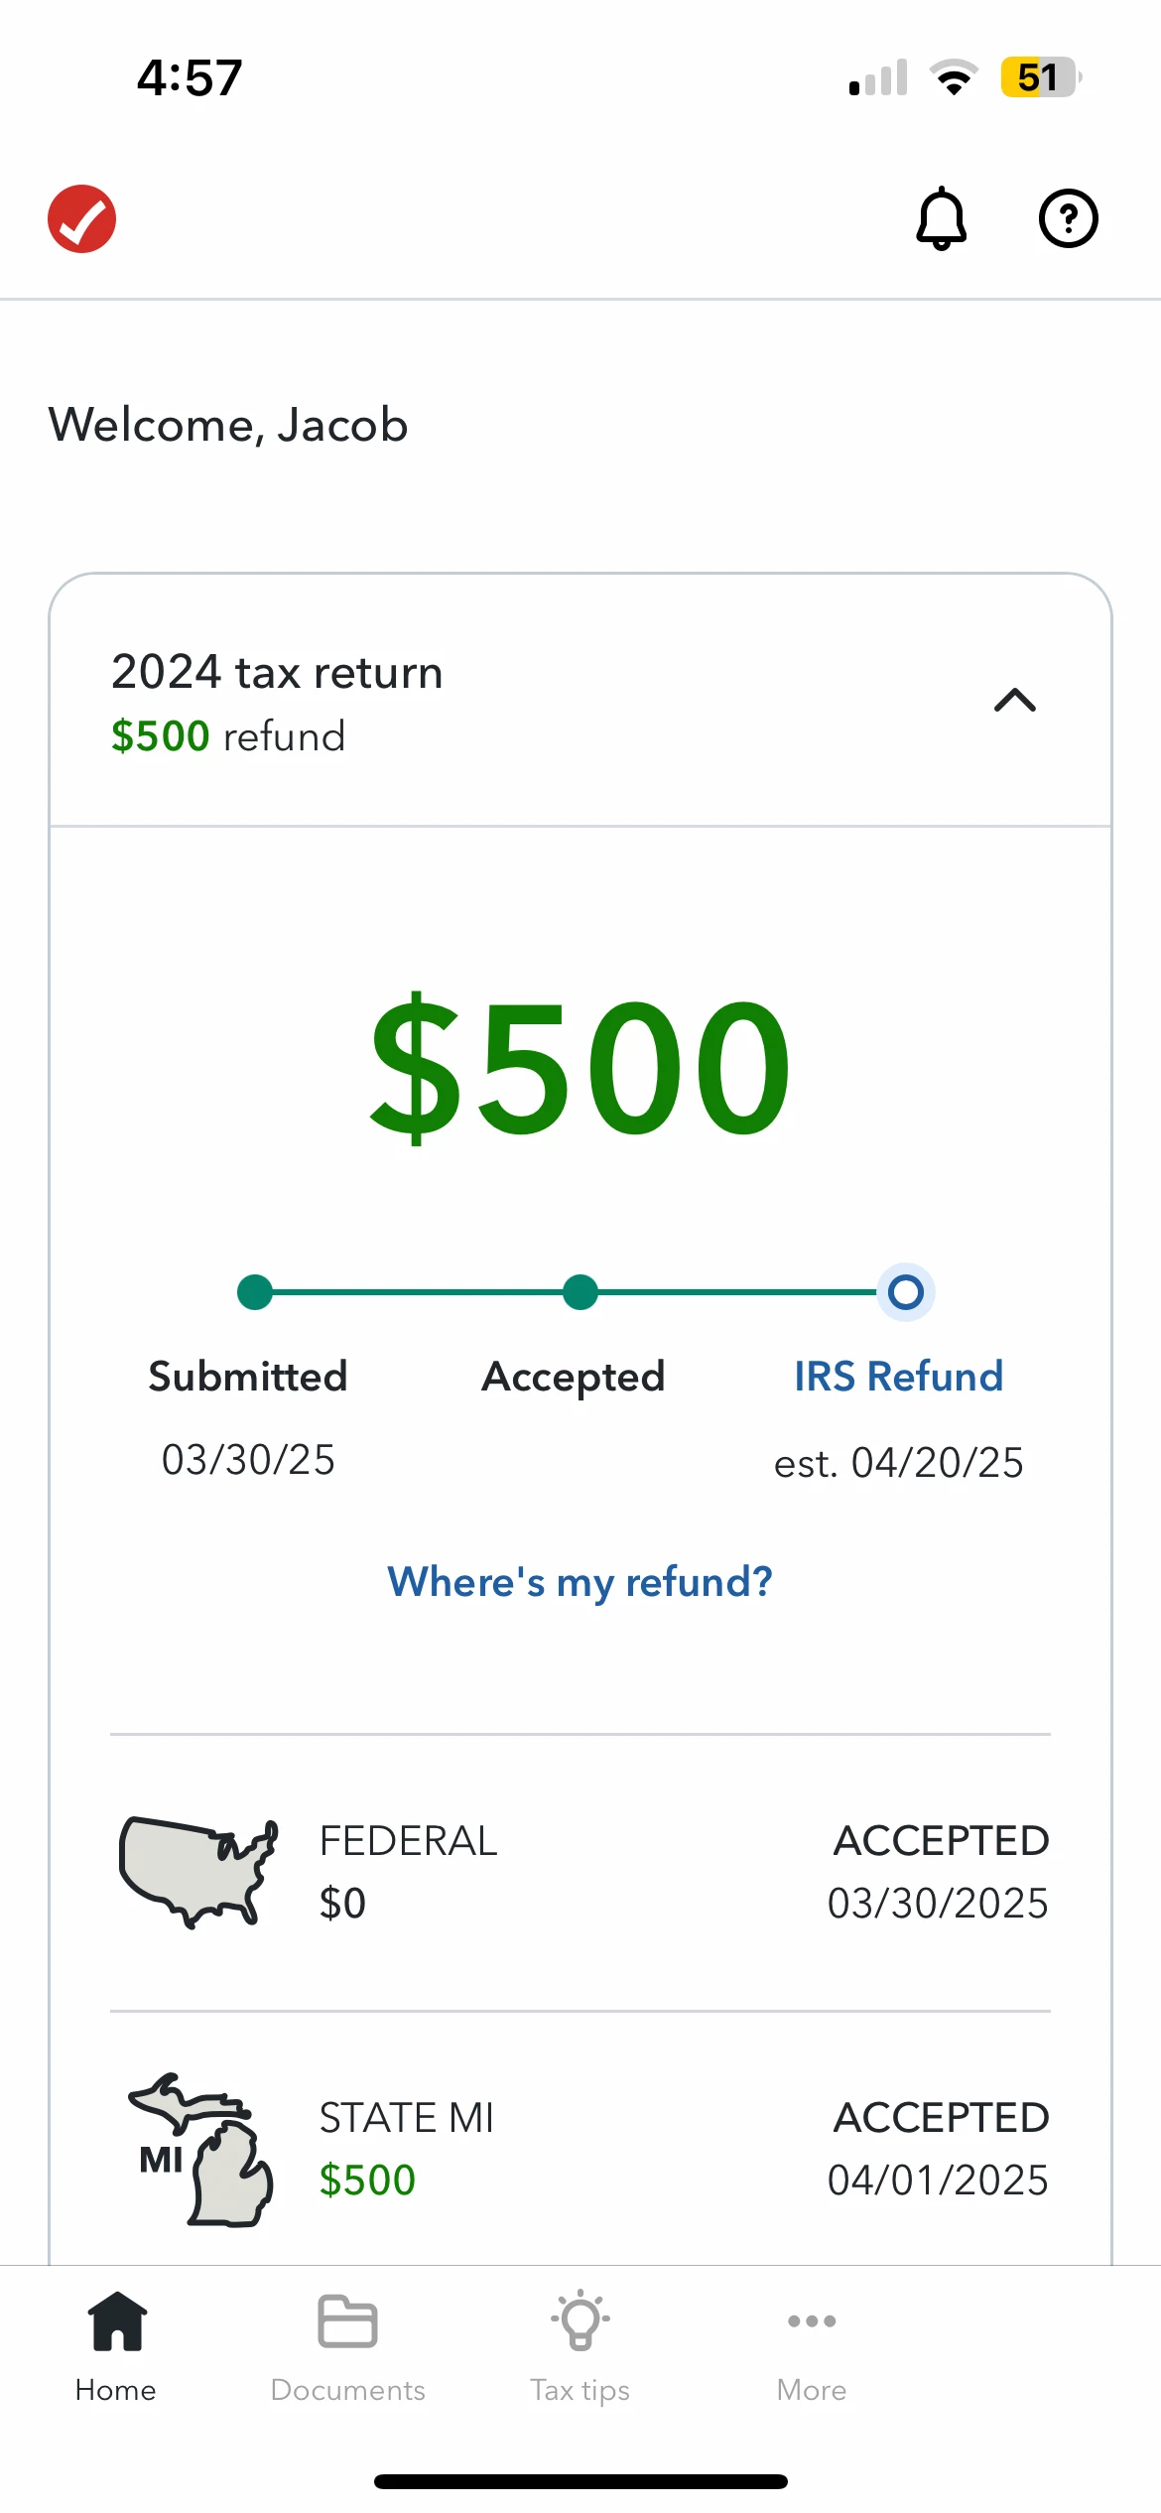The height and width of the screenshot is (2513, 1161).
Task: Switch to the Tax tips tab label
Action: click(x=580, y=2391)
